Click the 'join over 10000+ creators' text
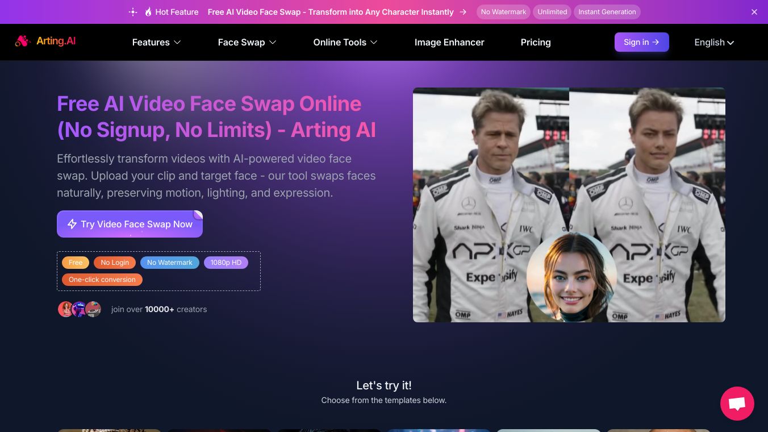 click(x=159, y=309)
